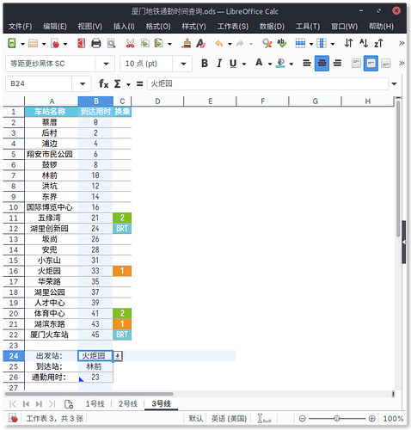The height and width of the screenshot is (430, 411).
Task: Open Print Preview icon
Action: click(111, 44)
